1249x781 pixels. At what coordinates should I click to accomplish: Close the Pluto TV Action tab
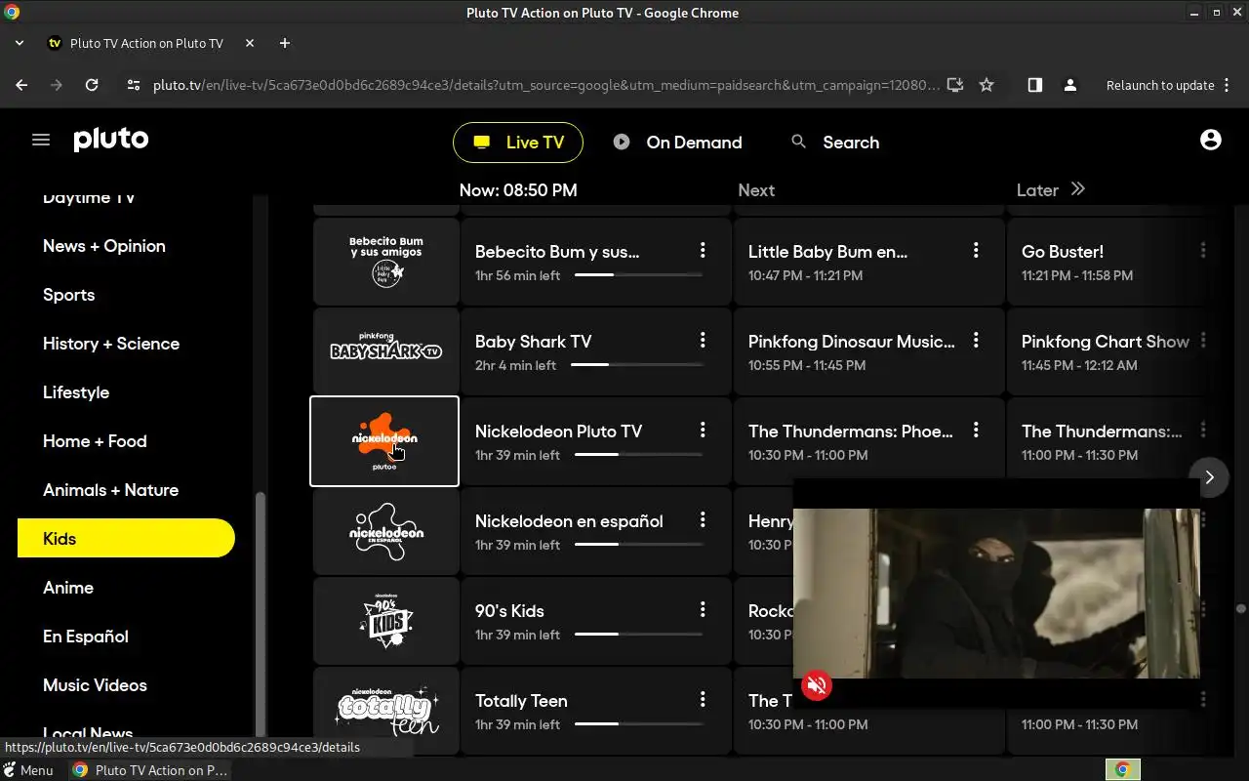(x=250, y=43)
